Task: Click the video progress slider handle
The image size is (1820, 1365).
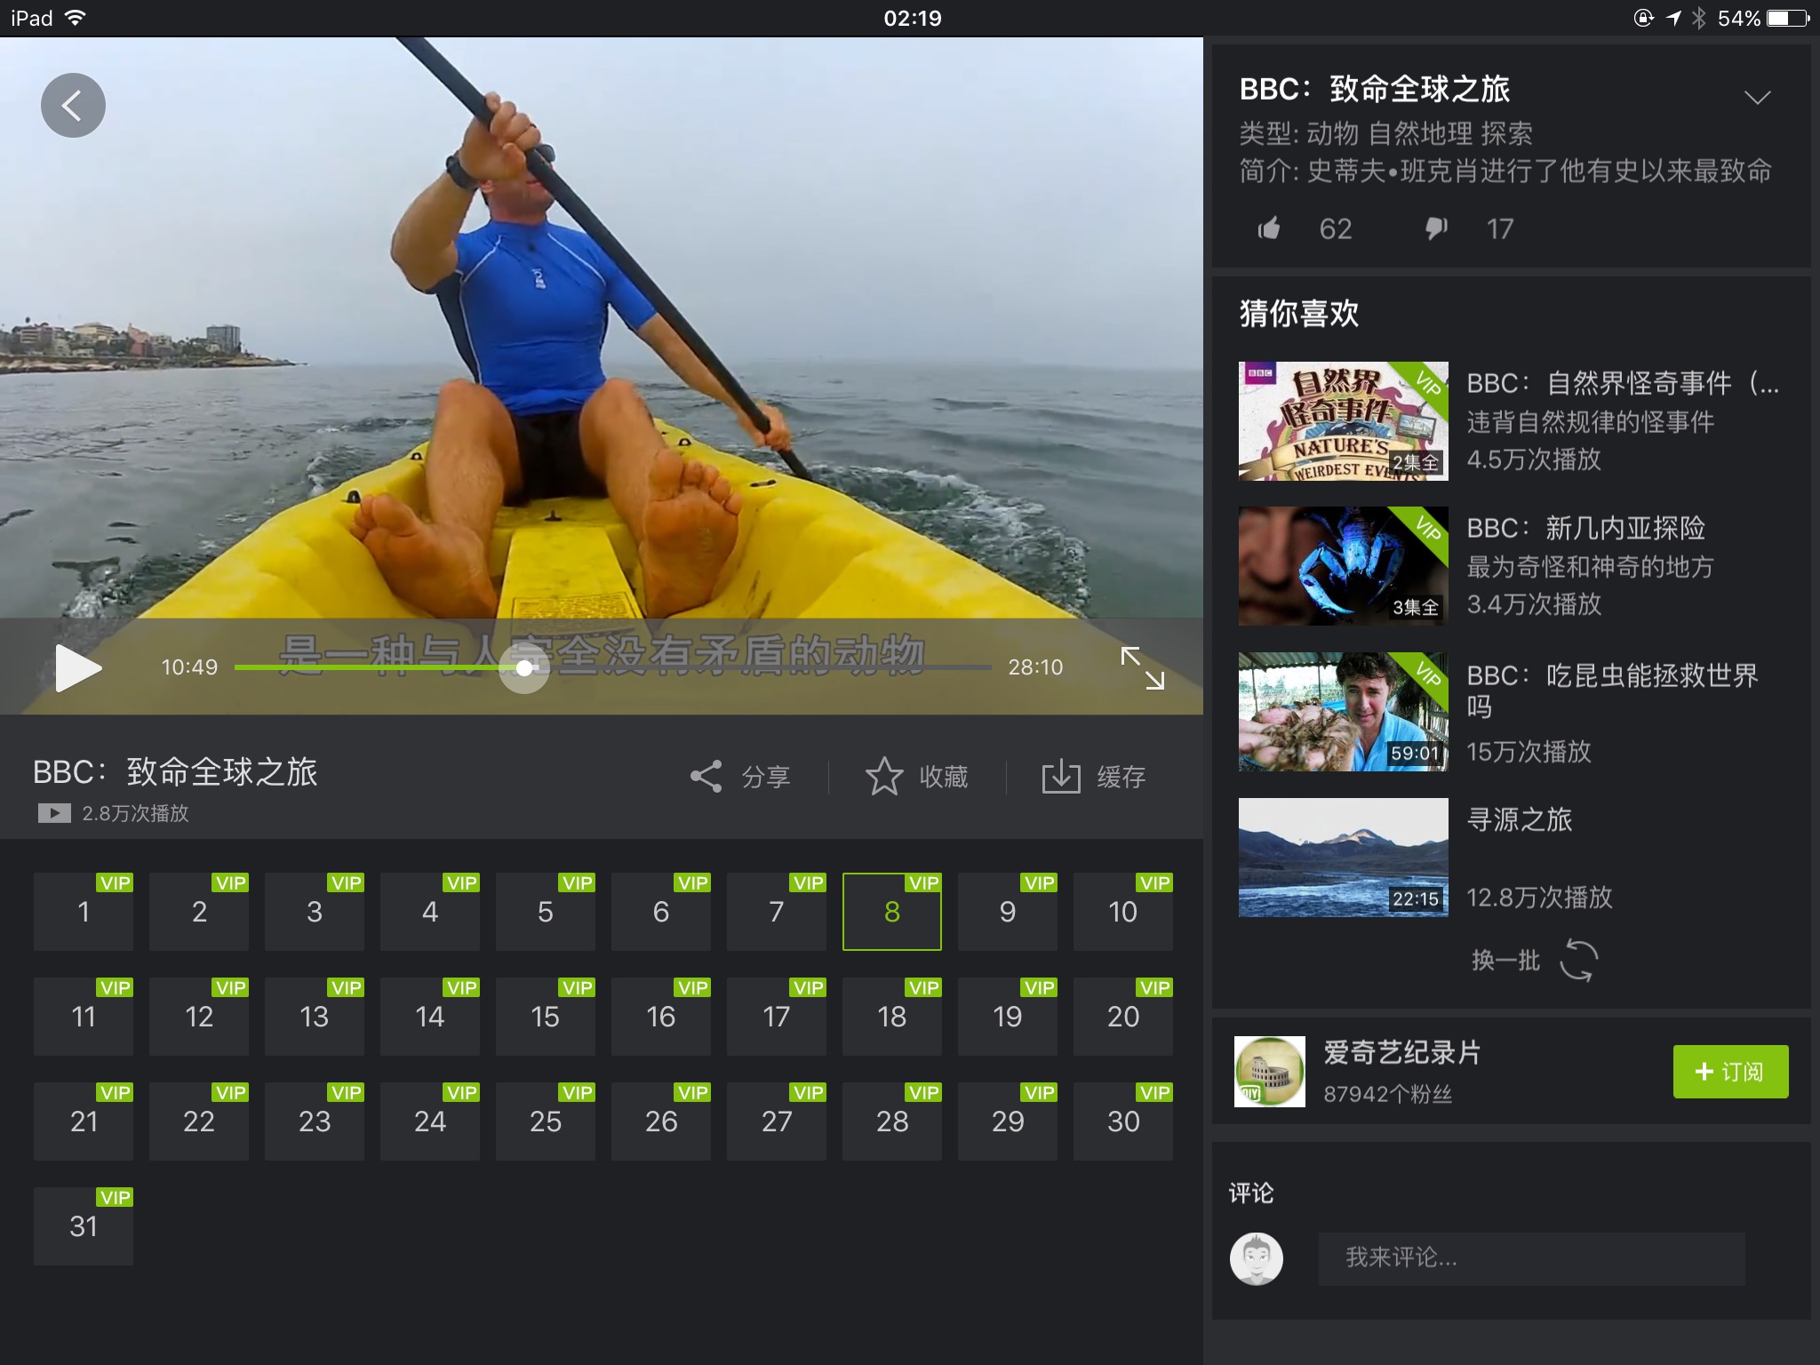Action: point(524,667)
